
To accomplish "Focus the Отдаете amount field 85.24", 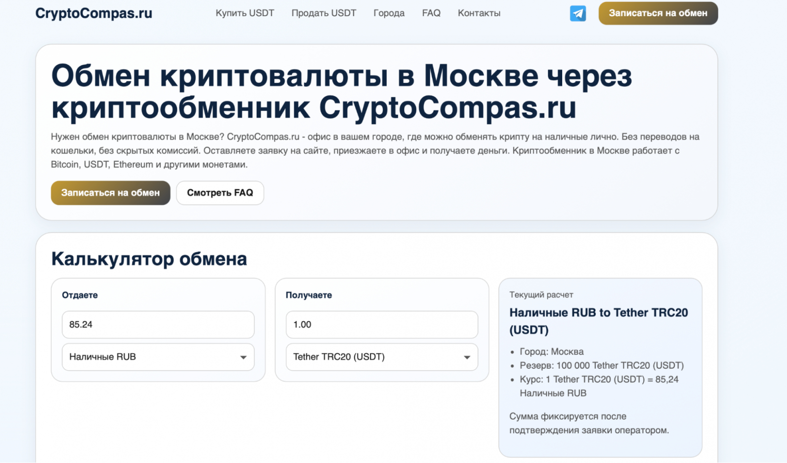I will coord(158,325).
